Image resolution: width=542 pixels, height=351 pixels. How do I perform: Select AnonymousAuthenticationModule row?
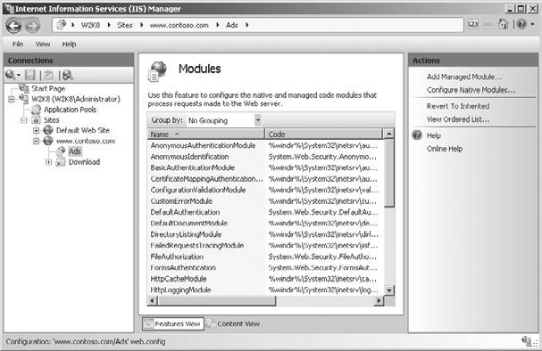[265, 145]
